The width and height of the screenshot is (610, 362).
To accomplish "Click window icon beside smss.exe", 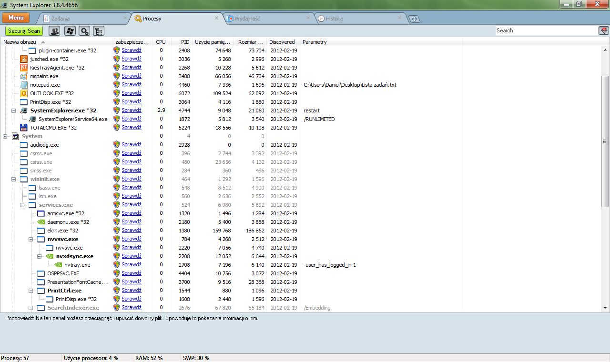I will [x=24, y=171].
